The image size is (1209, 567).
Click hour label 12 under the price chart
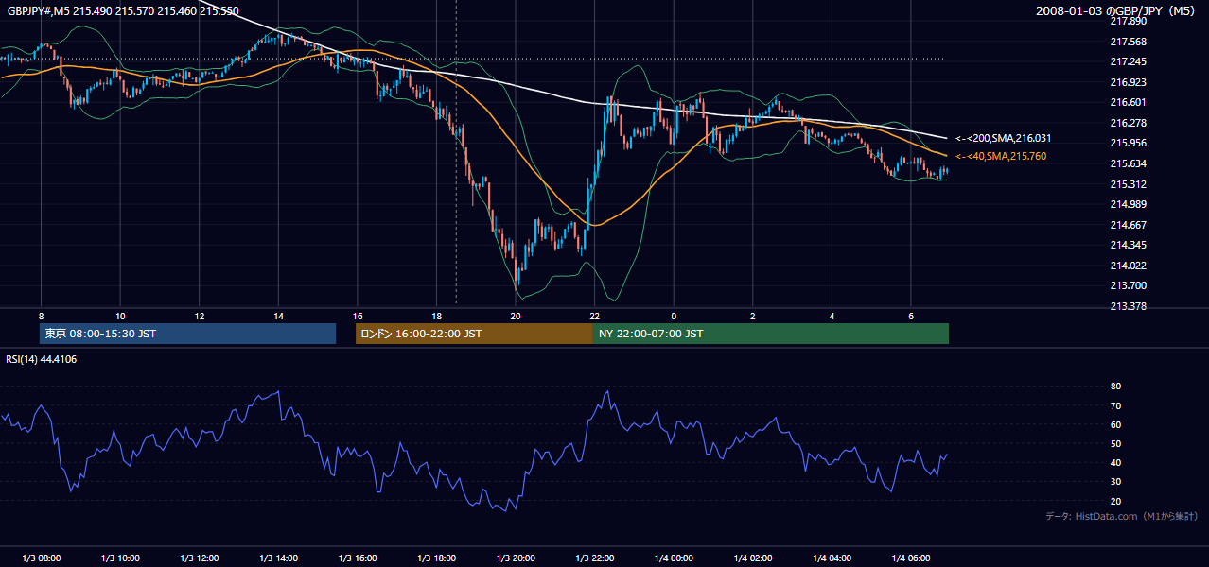coord(200,316)
